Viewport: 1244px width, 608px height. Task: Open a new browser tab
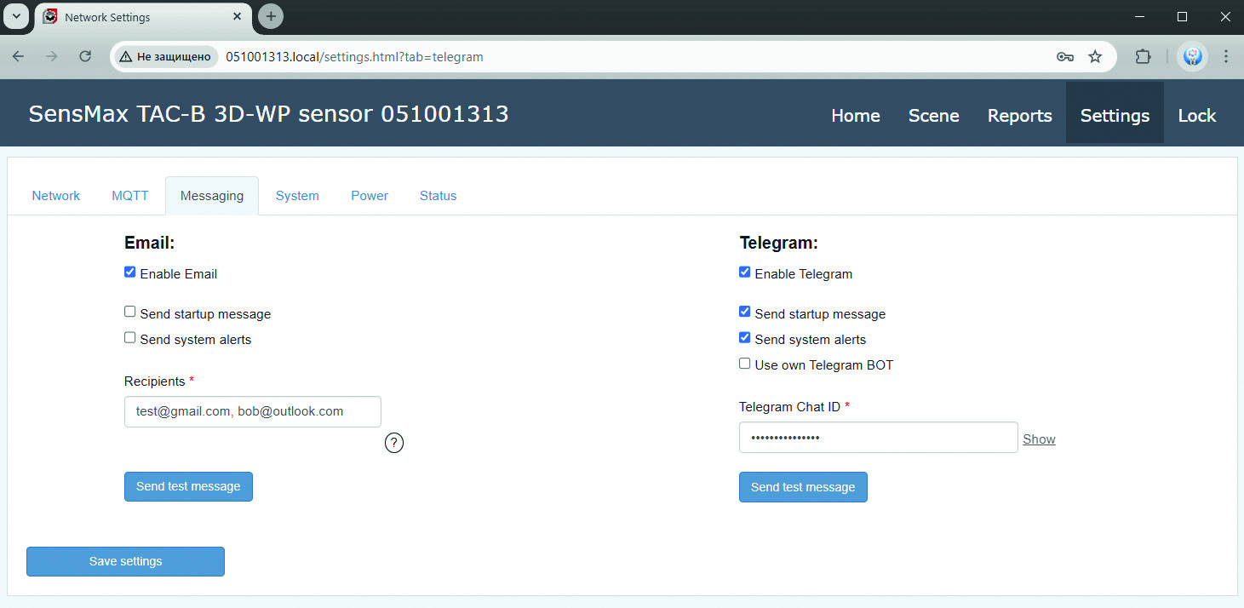pyautogui.click(x=271, y=16)
